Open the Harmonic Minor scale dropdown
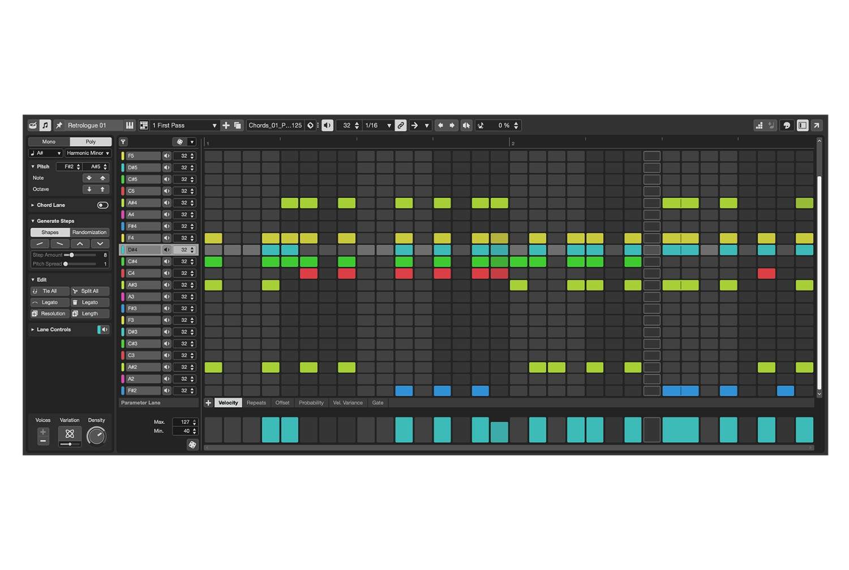The height and width of the screenshot is (570, 849). coord(88,153)
